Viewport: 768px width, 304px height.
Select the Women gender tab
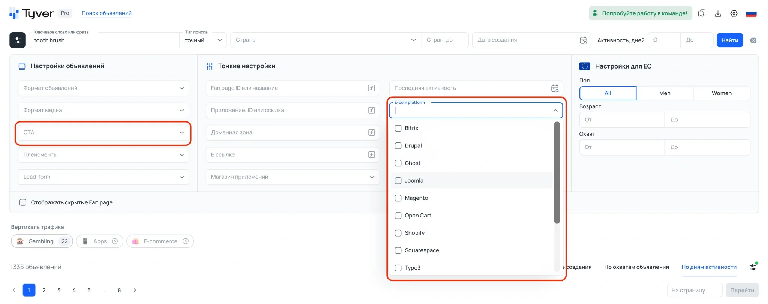[x=721, y=93]
